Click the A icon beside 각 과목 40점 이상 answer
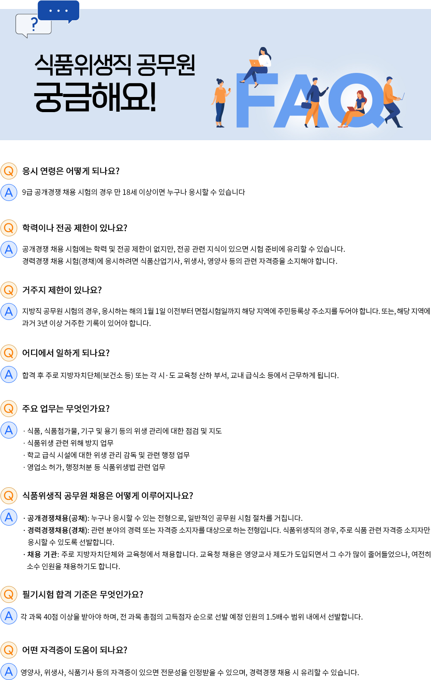The width and height of the screenshot is (431, 680). tap(9, 616)
